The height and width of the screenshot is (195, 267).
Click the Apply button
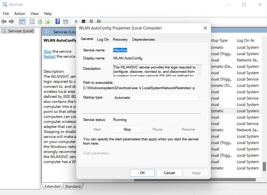[x=196, y=173]
